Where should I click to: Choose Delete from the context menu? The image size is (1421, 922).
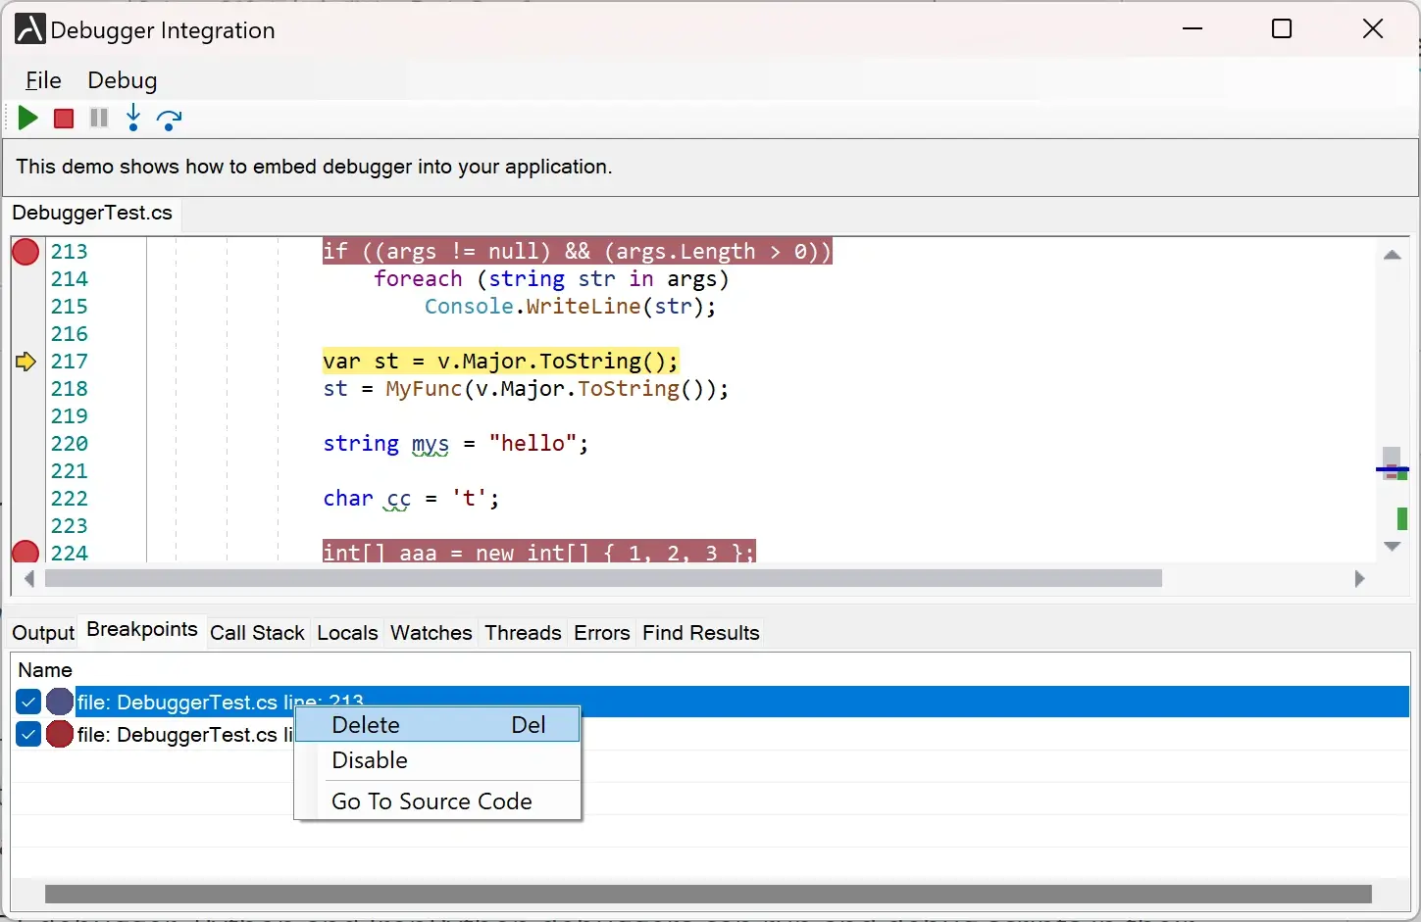pos(365,725)
